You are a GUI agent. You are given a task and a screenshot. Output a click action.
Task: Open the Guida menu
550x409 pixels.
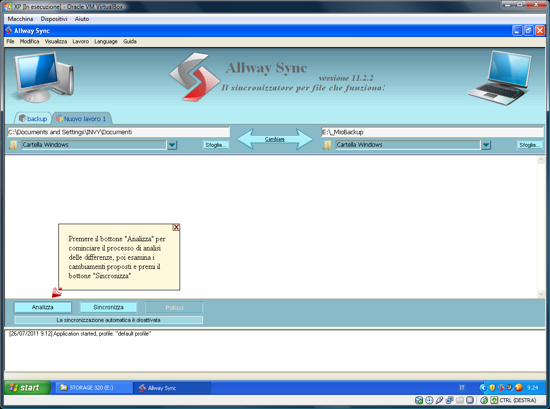point(130,41)
